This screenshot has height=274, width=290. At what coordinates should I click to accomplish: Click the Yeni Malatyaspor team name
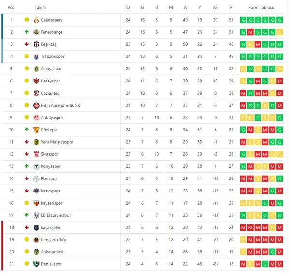click(x=57, y=142)
